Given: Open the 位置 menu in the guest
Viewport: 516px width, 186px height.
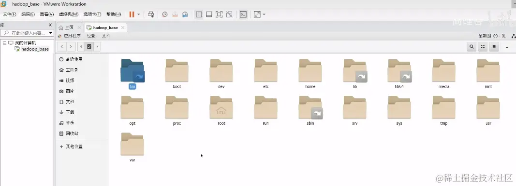Looking at the screenshot, I should (x=91, y=36).
